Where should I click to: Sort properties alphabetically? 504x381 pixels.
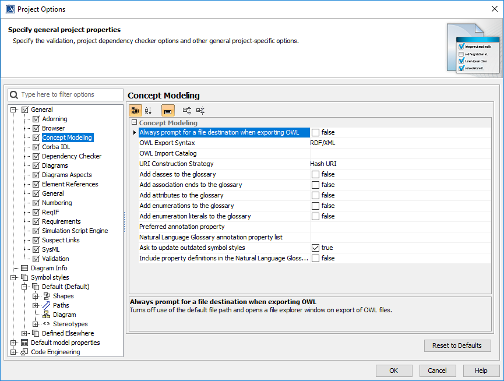click(149, 110)
